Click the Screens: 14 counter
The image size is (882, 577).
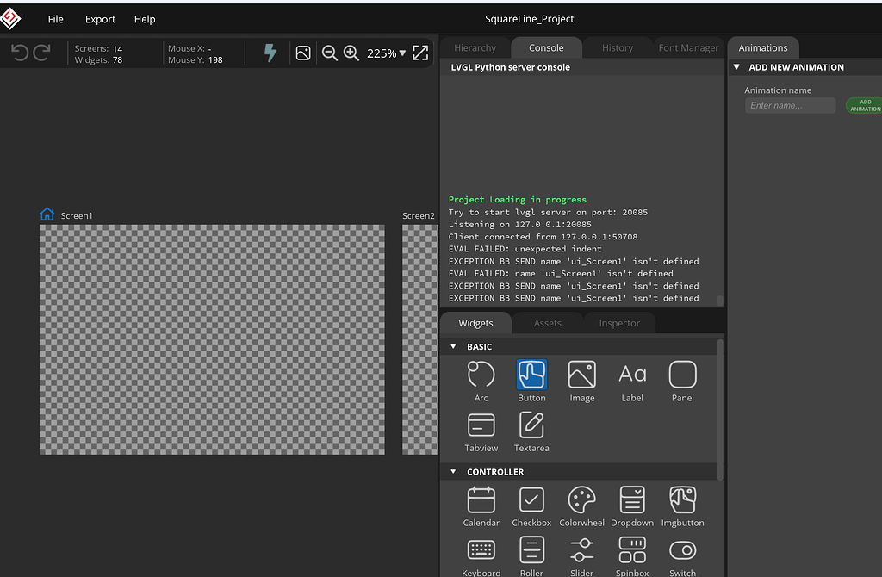[x=98, y=48]
